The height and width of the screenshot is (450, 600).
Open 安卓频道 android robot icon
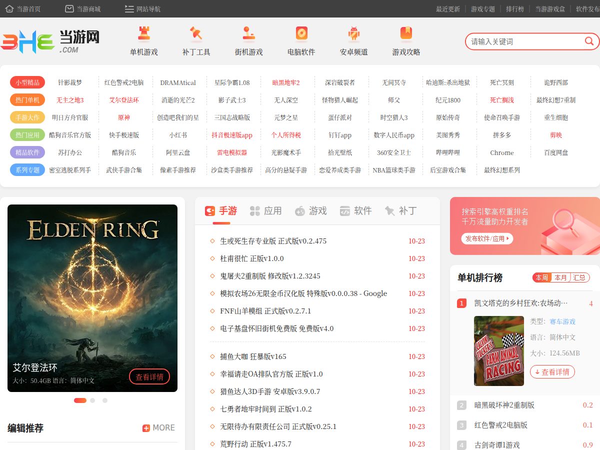click(x=354, y=33)
